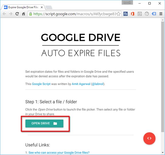Bookmark this page with the star icon
The height and width of the screenshot is (155, 165).
pyautogui.click(x=119, y=14)
